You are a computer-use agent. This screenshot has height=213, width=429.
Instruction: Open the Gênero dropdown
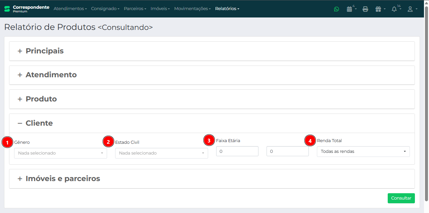click(60, 153)
